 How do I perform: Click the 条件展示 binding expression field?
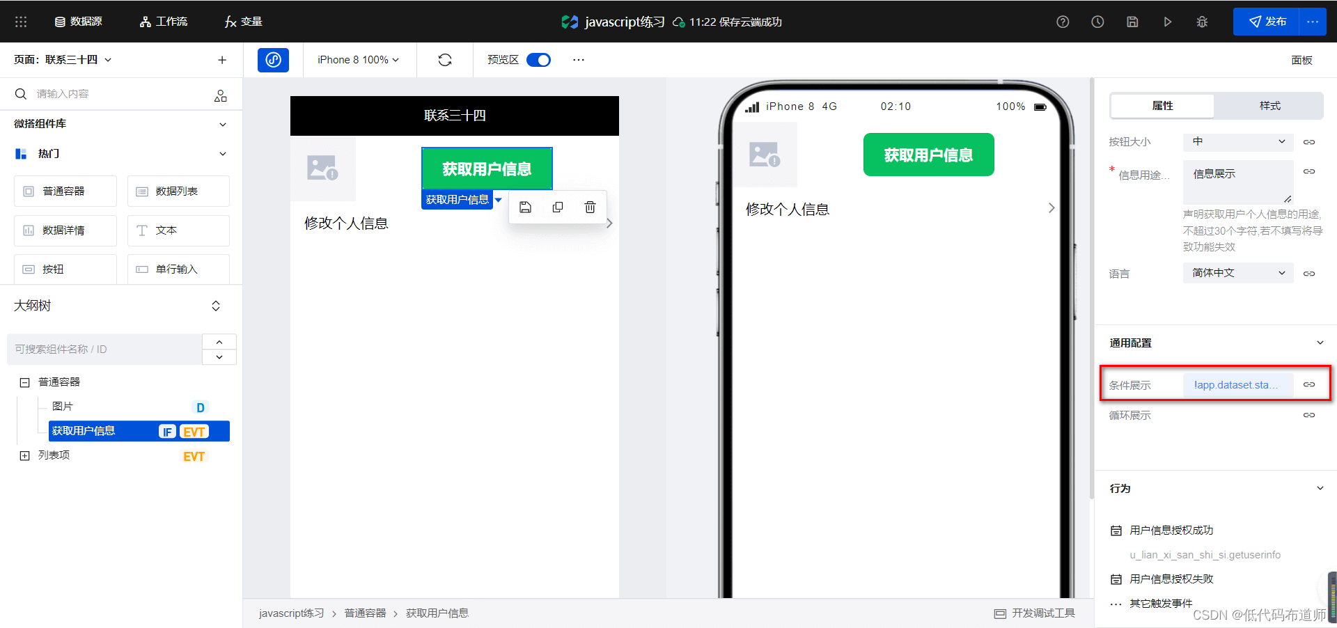[x=1237, y=385]
